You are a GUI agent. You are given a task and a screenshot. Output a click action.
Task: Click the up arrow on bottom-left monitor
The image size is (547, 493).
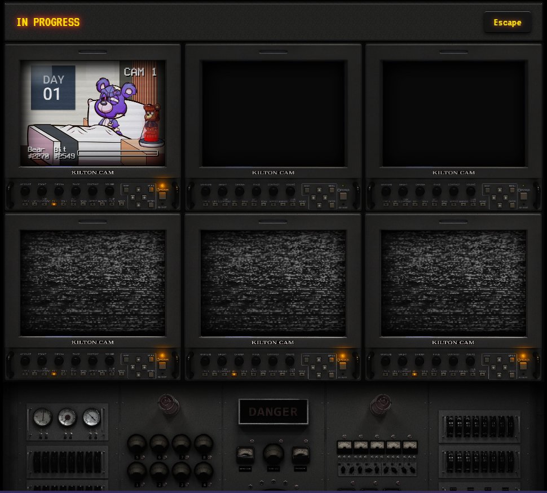pyautogui.click(x=139, y=359)
